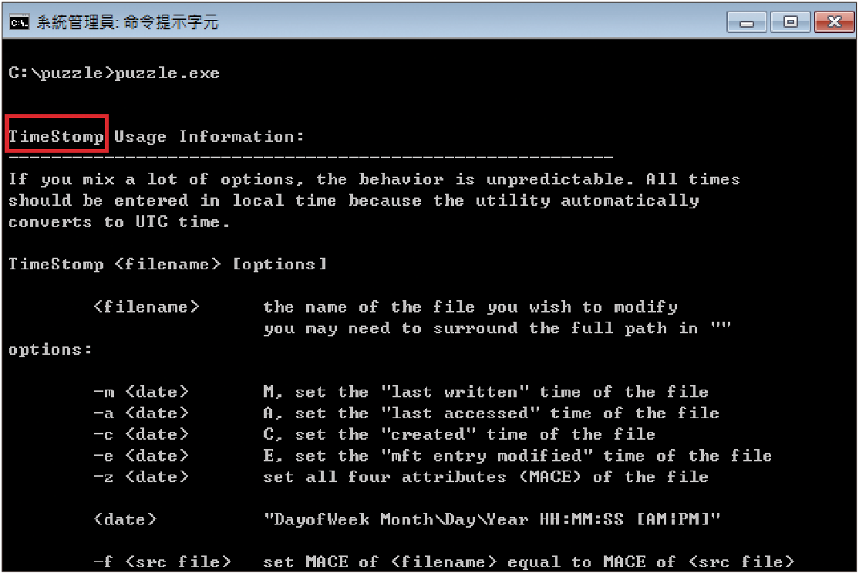This screenshot has height=574, width=859.
Task: Open the command prompt system menu icon
Action: point(19,22)
